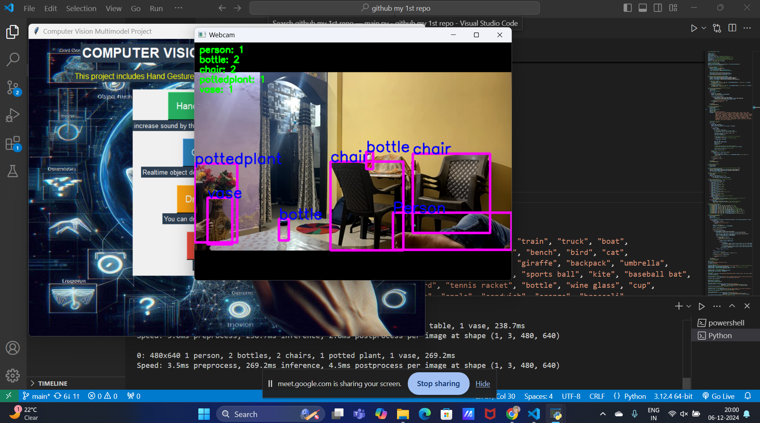Split the editor to the right
Viewport: 760px width, 423px height.
click(732, 28)
